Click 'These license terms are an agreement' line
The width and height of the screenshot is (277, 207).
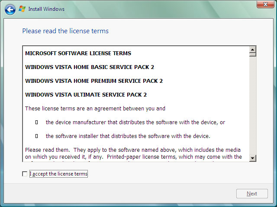click(x=95, y=109)
